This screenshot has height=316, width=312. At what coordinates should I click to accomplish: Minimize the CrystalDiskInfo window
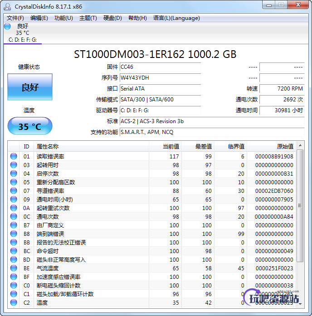pos(269,5)
